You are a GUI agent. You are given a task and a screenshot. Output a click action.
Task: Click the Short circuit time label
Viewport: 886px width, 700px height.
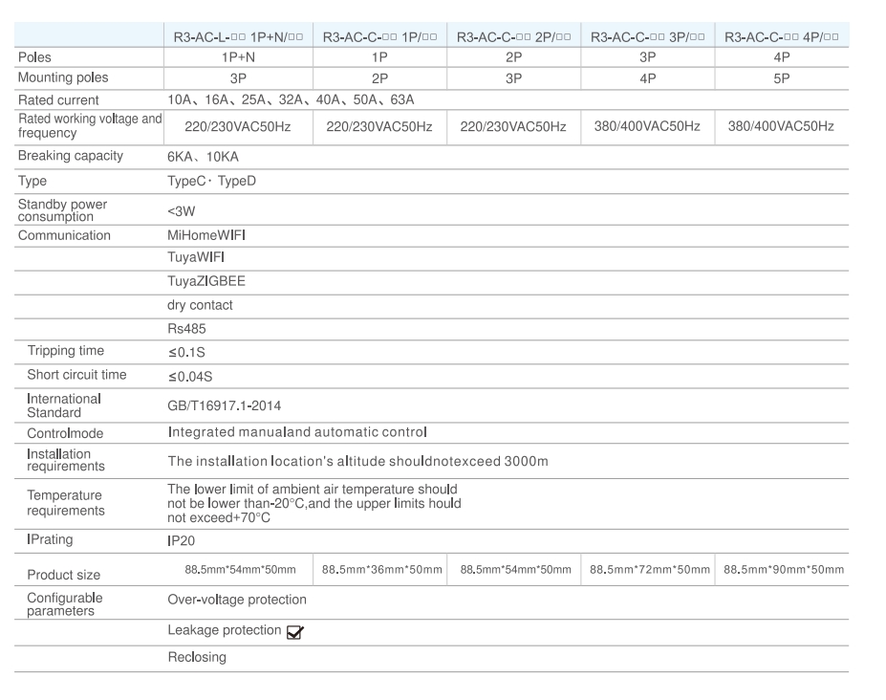(76, 374)
